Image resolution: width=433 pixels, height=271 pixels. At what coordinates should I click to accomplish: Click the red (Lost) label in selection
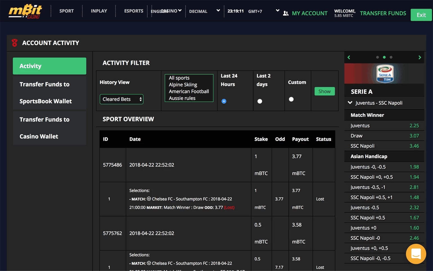pos(229,207)
